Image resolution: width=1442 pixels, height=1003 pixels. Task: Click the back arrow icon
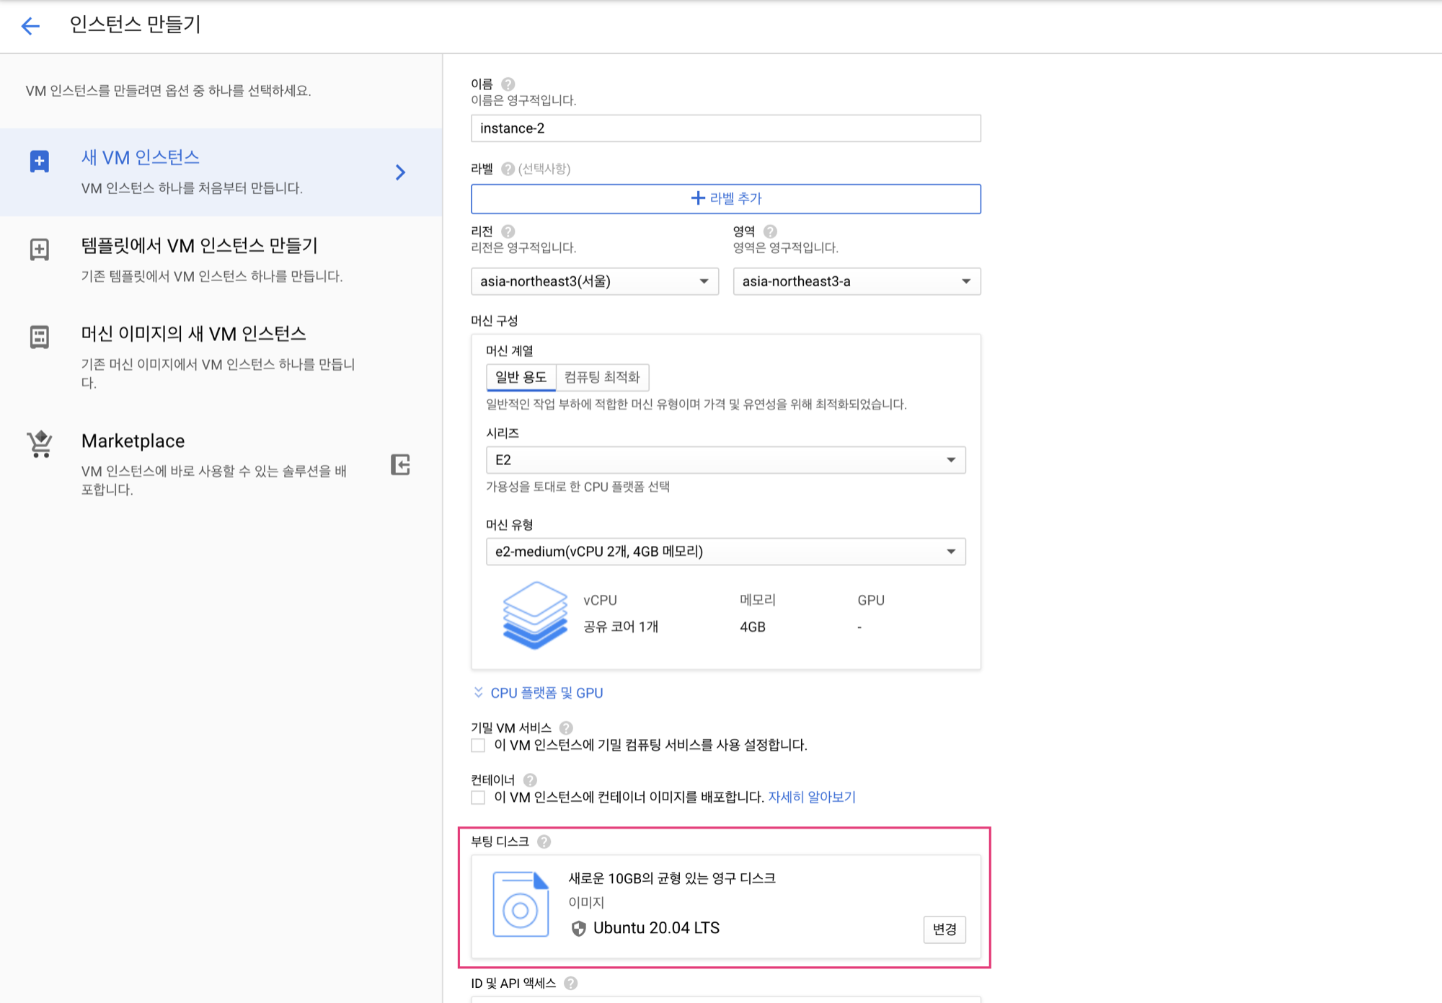click(x=30, y=26)
